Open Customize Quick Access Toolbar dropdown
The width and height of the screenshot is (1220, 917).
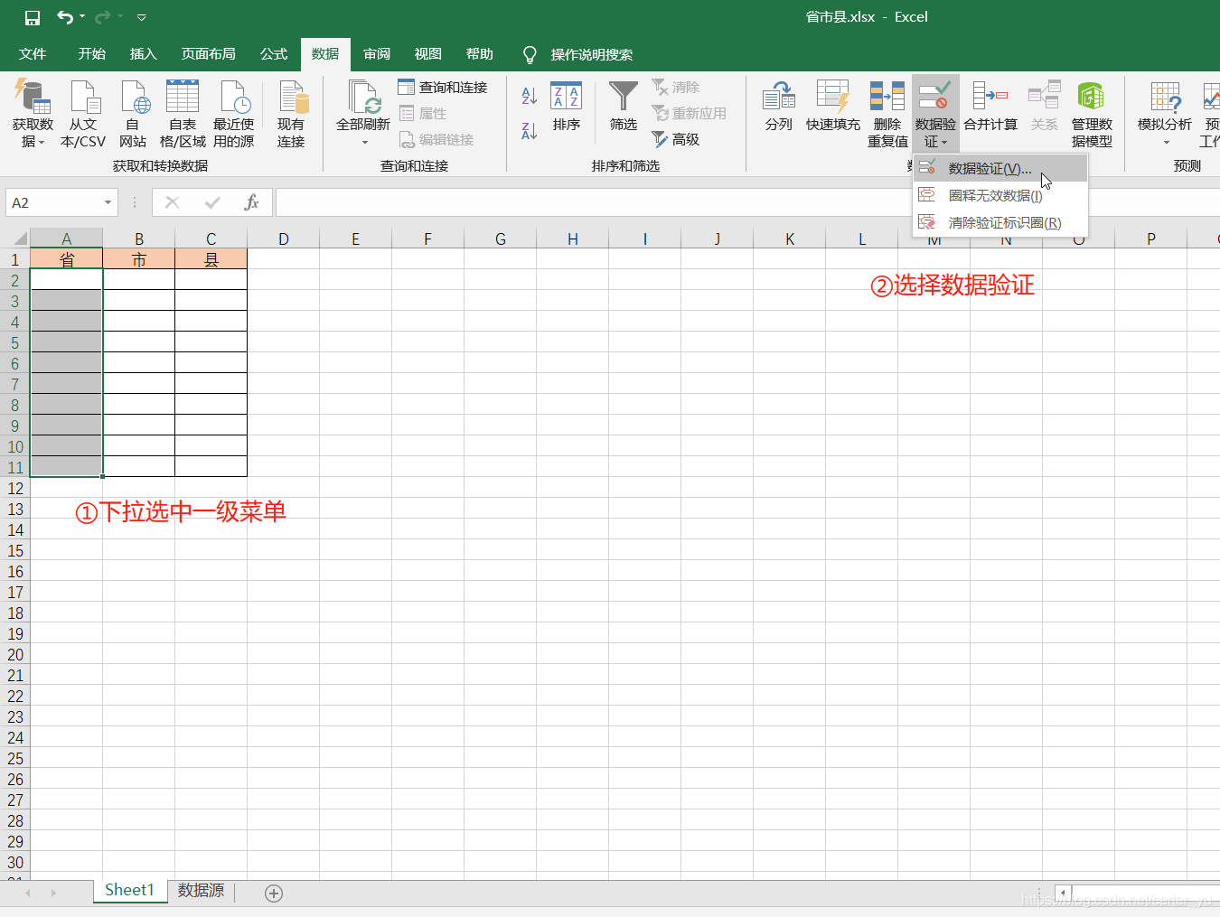pyautogui.click(x=141, y=17)
